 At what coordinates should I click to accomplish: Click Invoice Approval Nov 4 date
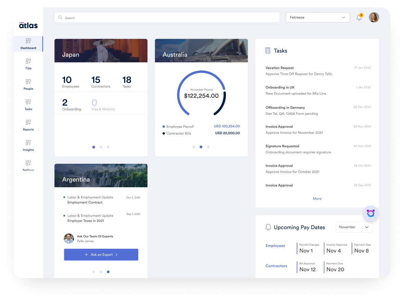point(336,248)
